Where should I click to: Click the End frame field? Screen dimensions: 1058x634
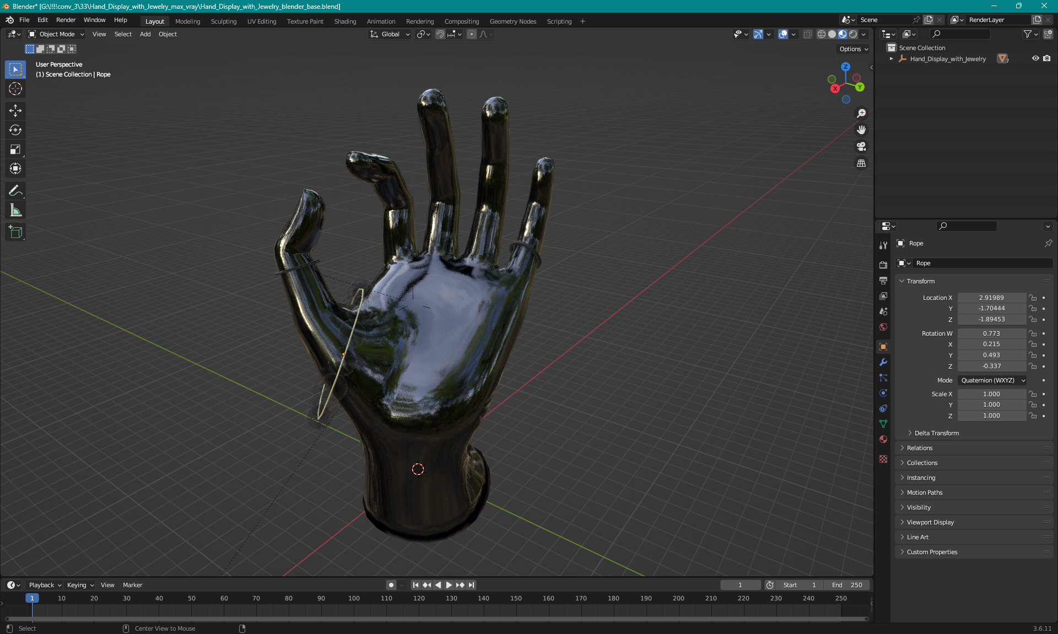pos(848,585)
